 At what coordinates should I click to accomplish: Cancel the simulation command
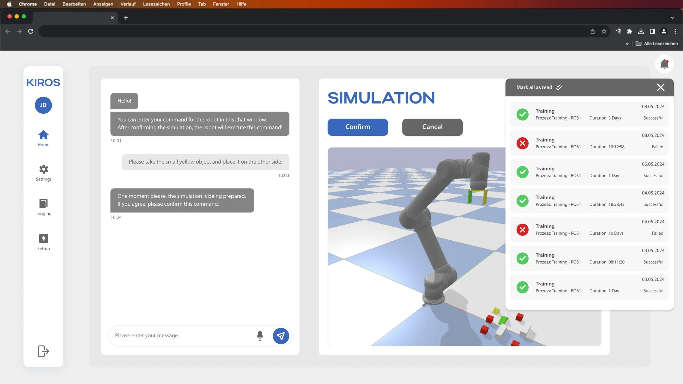point(432,127)
